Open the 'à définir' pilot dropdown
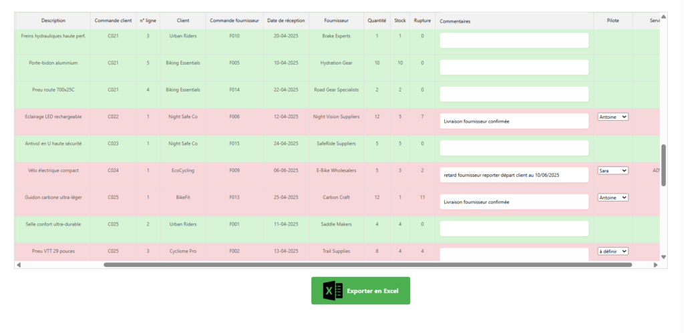The height and width of the screenshot is (333, 684). 613,252
